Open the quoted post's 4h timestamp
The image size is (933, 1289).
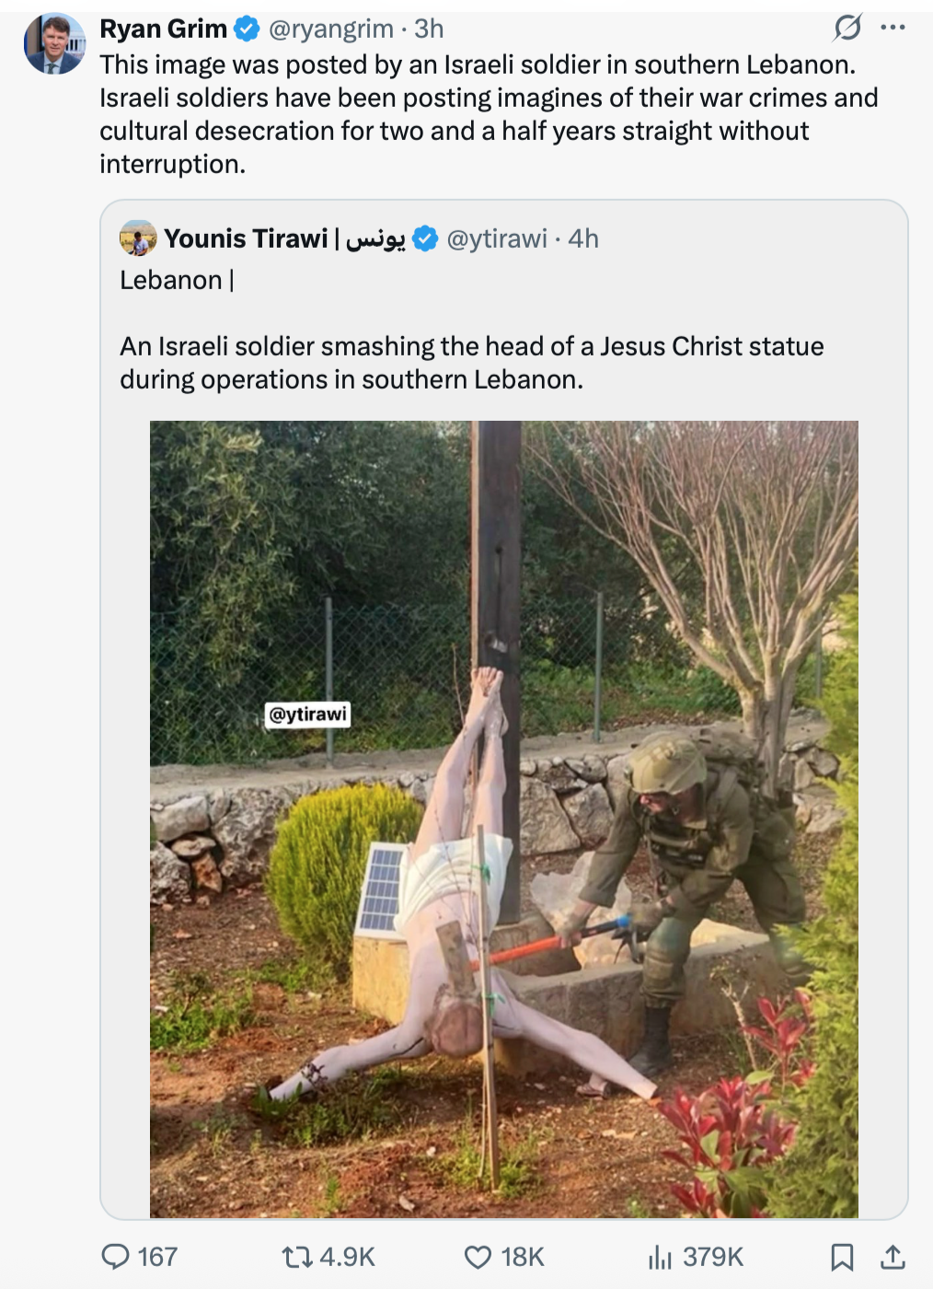click(x=583, y=238)
